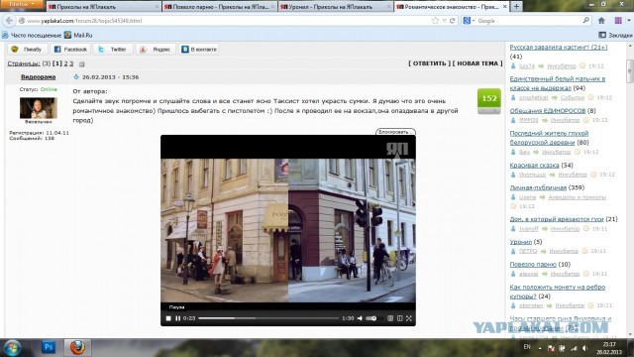The width and height of the screenshot is (634, 357).
Task: Reload the page
Action: 452,21
